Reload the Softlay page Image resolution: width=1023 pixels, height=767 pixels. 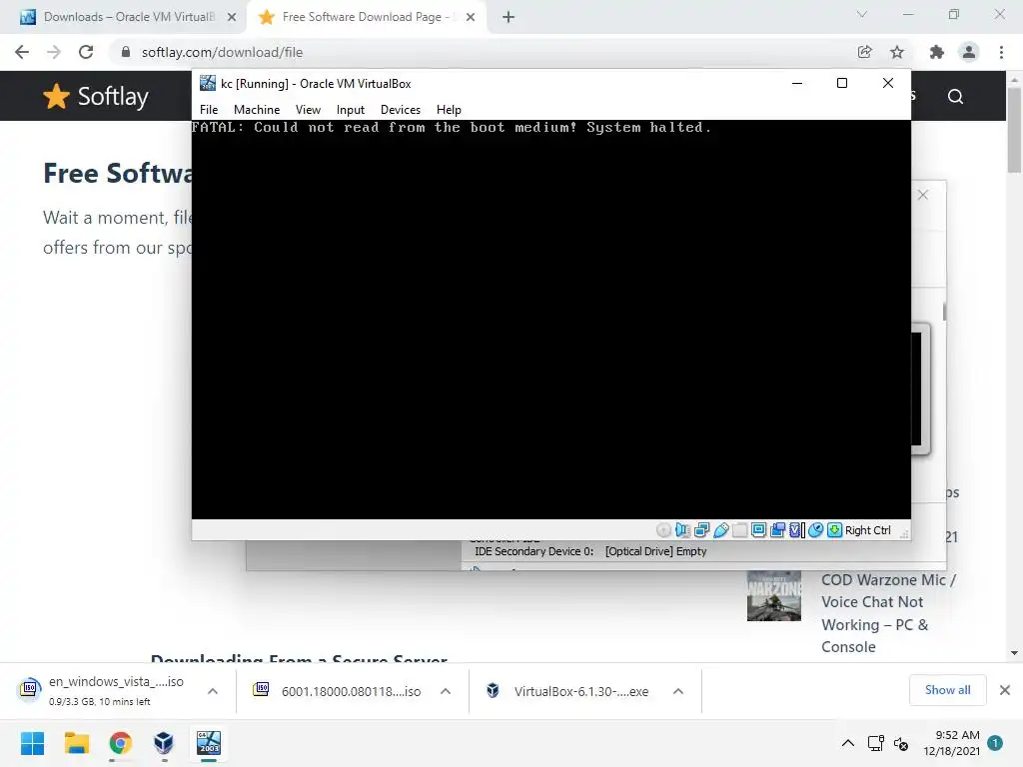86,52
